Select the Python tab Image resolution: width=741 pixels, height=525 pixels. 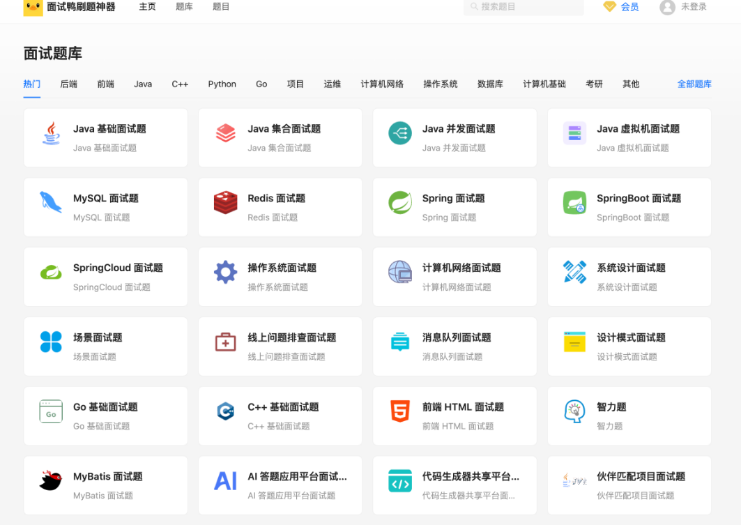point(222,84)
